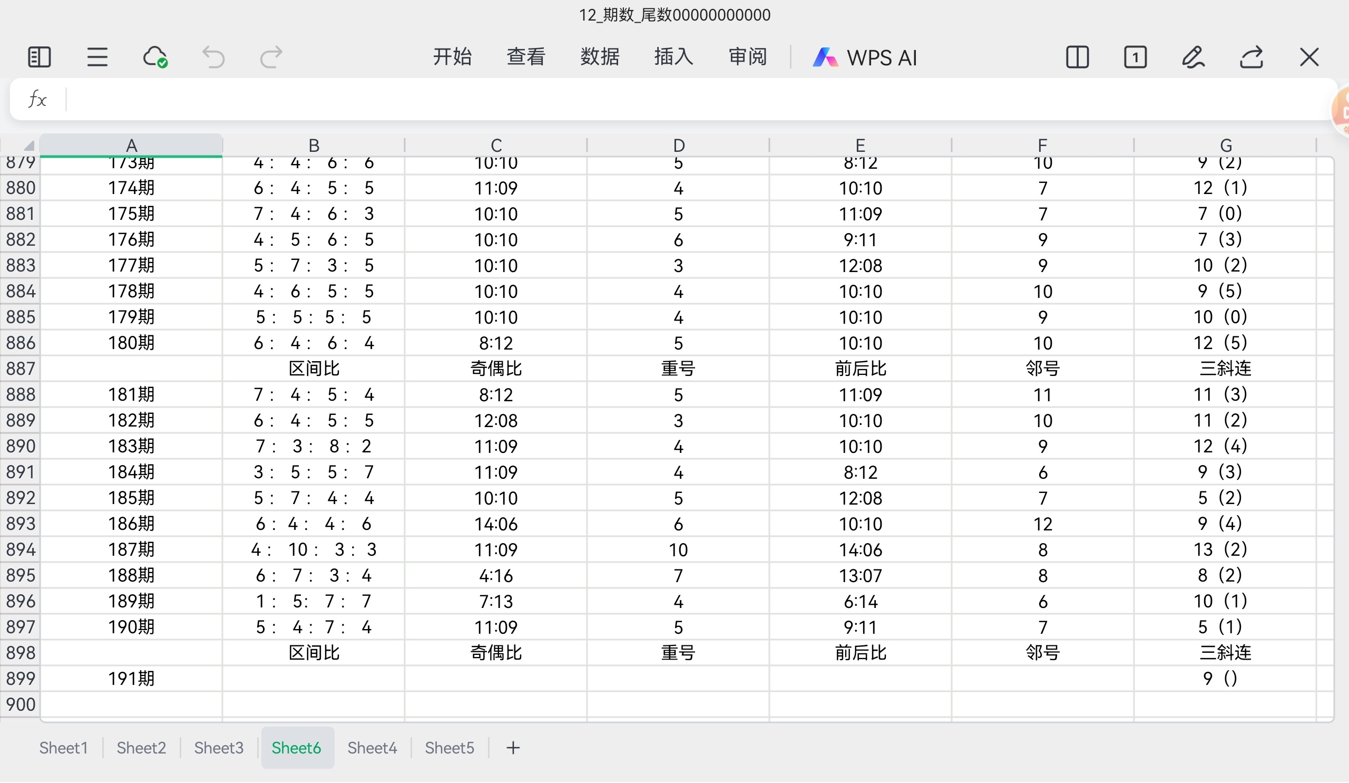Select column C header

[496, 145]
